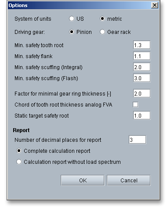Choose Pinion as driving gear

[x=72, y=32]
